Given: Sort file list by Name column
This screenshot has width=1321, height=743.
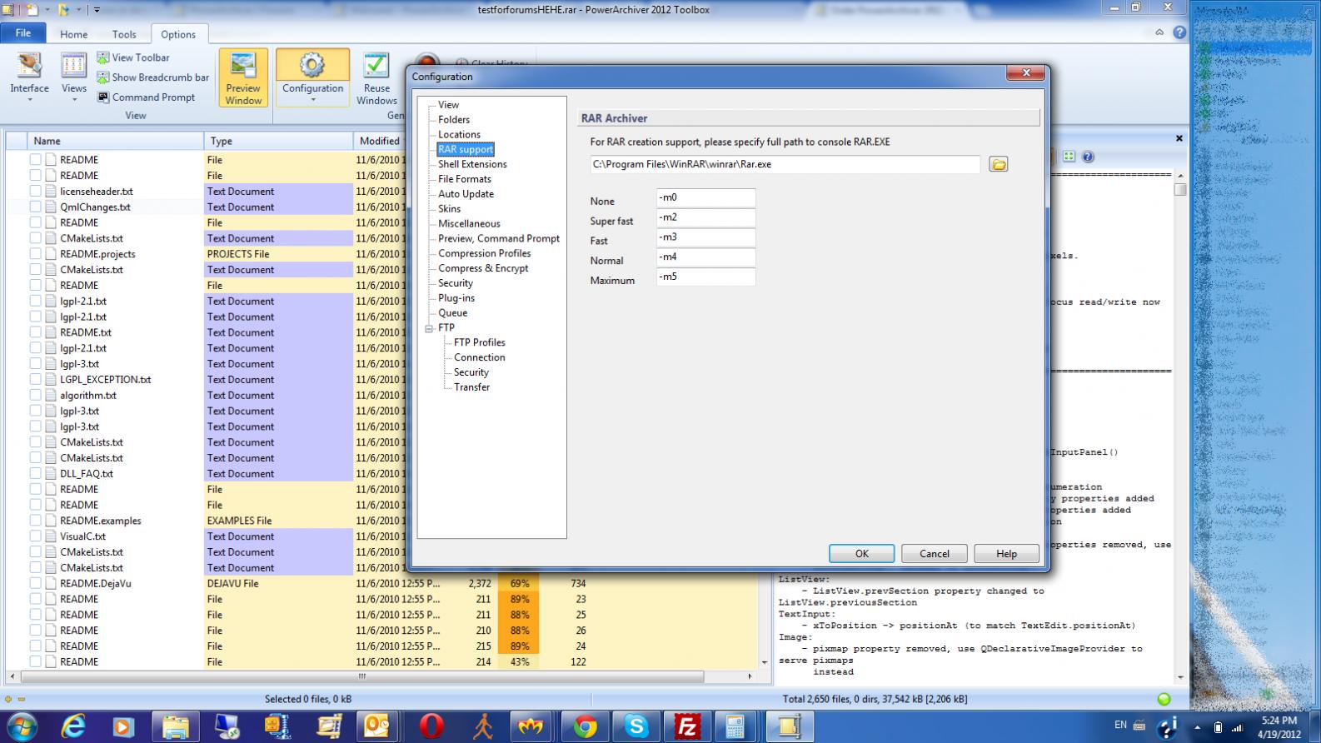Looking at the screenshot, I should (x=115, y=141).
